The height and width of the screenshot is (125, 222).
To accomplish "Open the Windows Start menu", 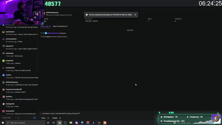I will (3, 123).
